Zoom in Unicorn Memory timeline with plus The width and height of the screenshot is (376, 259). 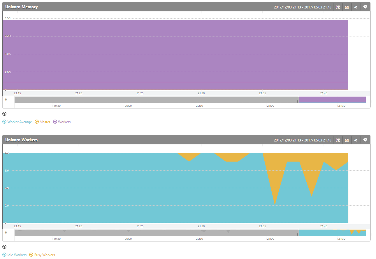[x=6, y=99]
